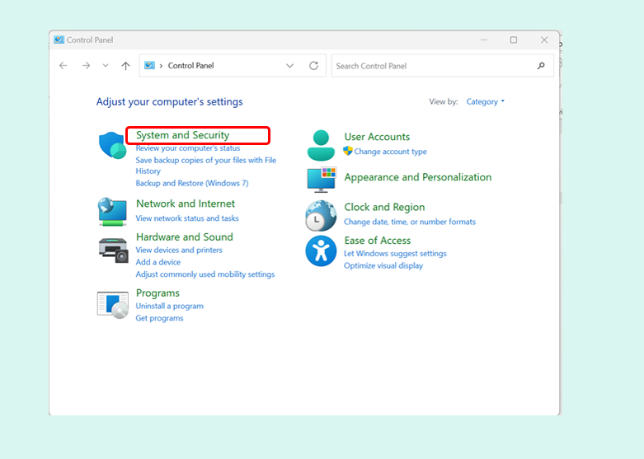Open Hardware and Sound category
The height and width of the screenshot is (459, 644).
pyautogui.click(x=185, y=237)
